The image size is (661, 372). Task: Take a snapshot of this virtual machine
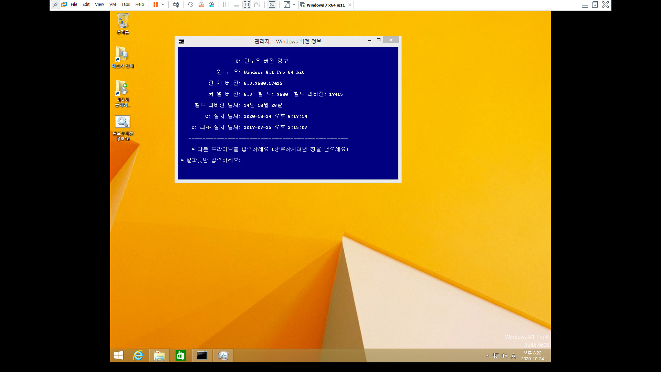(x=191, y=5)
